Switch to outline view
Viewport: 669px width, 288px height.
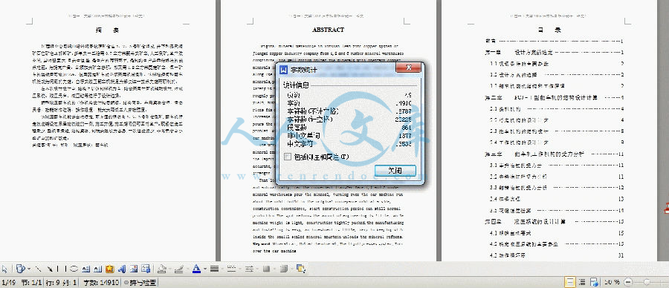[x=582, y=282]
